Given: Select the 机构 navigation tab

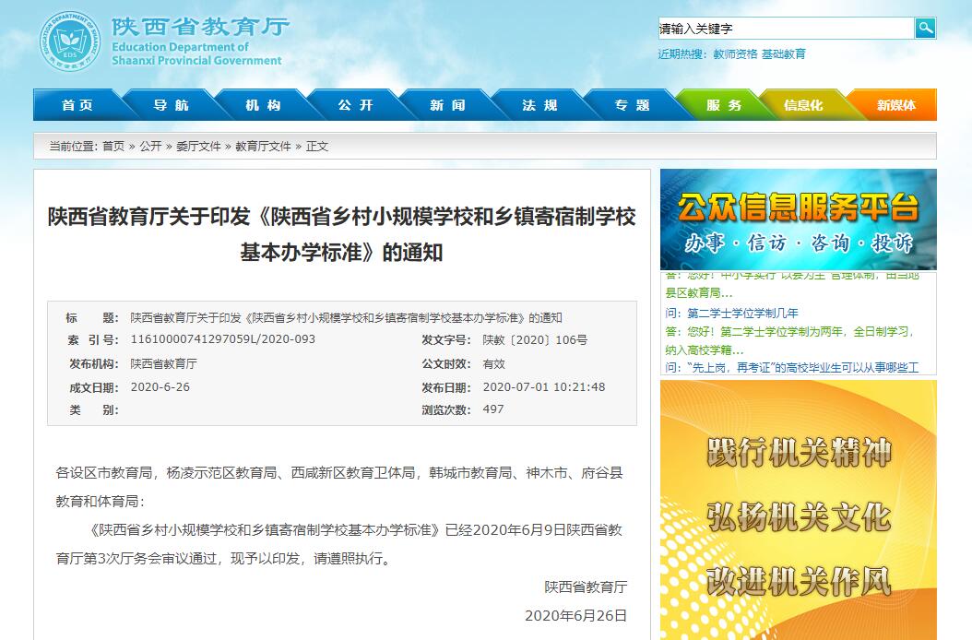Looking at the screenshot, I should (263, 105).
